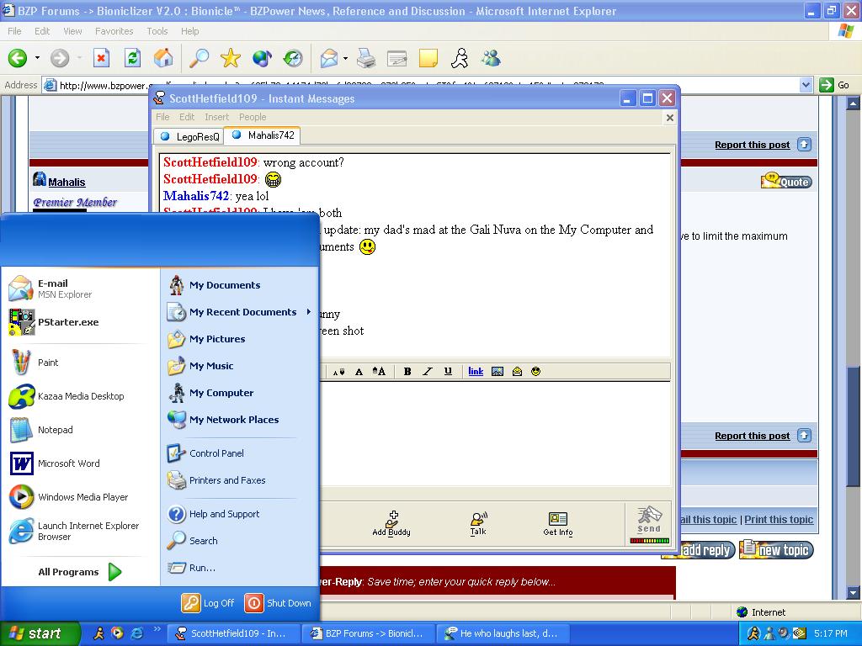Open Mahalis profile link in forum
This screenshot has width=862, height=646.
point(67,183)
